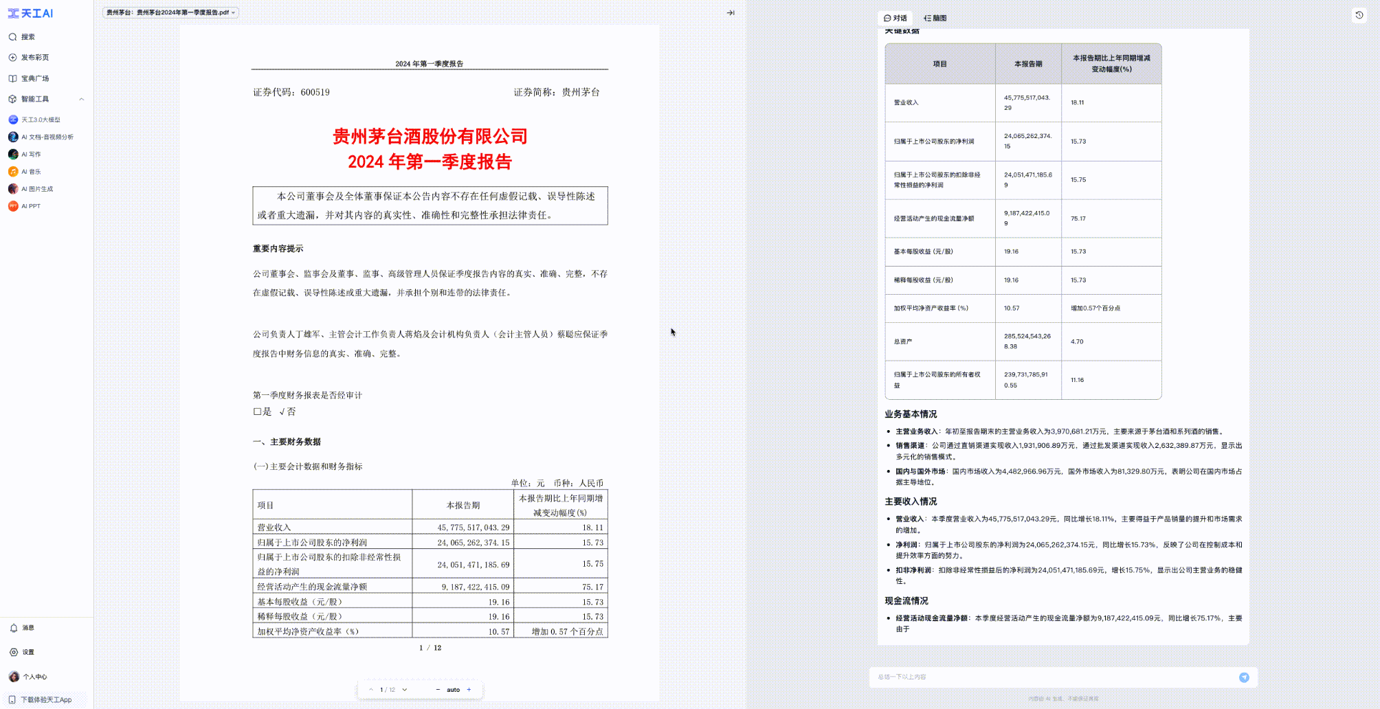Viewport: 1380px width, 709px height.
Task: Open the PDF file tab dropdown menu
Action: coord(234,12)
